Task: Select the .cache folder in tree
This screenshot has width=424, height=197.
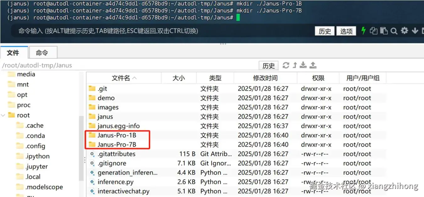Action: click(x=35, y=125)
